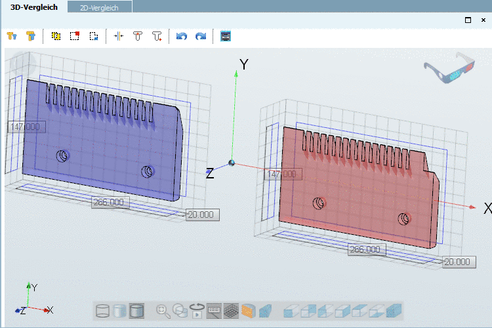
Task: Start the rotation animation play icon
Action: pyautogui.click(x=197, y=311)
